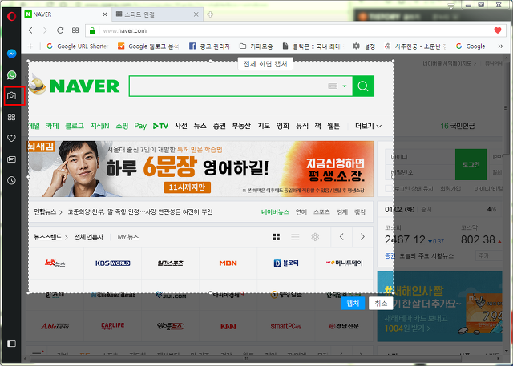Expand the search box dropdown arrow
513x366 pixels.
345,86
